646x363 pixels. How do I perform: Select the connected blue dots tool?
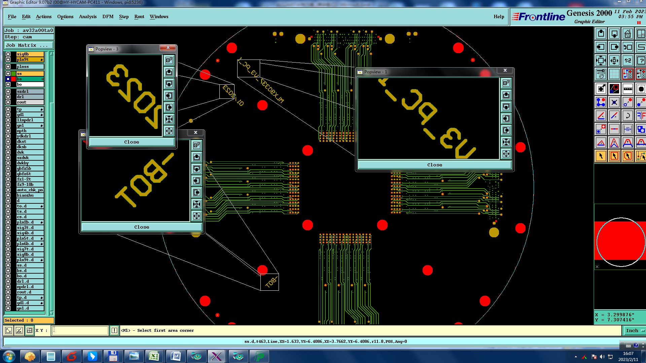(601, 102)
